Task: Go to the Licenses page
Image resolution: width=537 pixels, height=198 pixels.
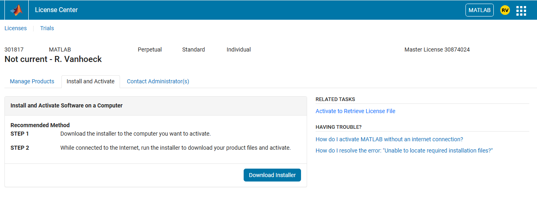Action: point(15,28)
